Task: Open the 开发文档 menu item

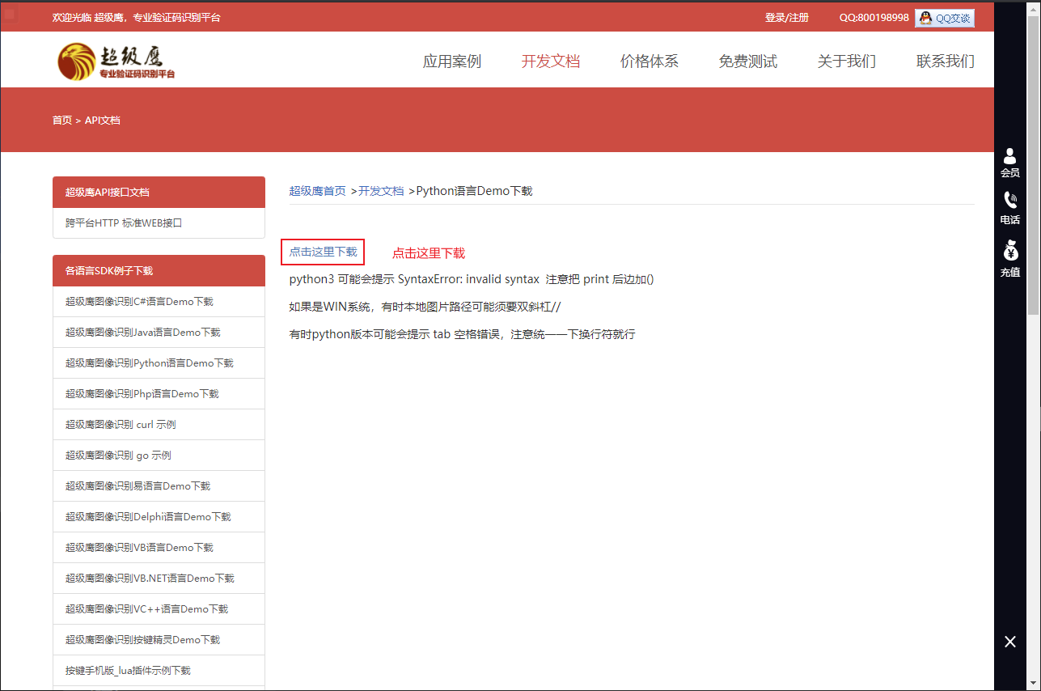Action: [551, 60]
